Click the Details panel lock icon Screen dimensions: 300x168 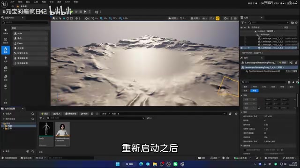click(x=296, y=63)
